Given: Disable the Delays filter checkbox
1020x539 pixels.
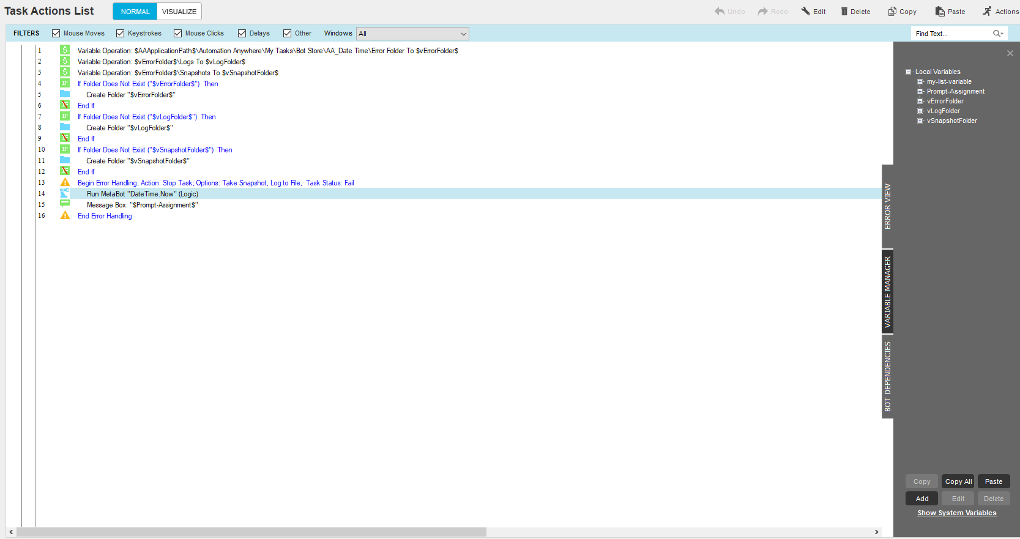Looking at the screenshot, I should [x=242, y=34].
